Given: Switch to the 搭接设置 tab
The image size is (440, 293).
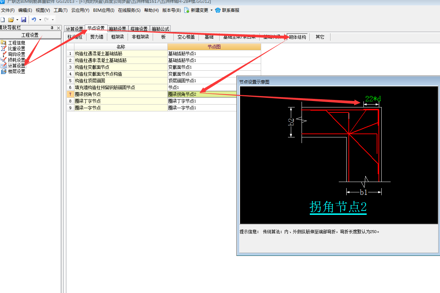Looking at the screenshot, I should click(x=139, y=29).
